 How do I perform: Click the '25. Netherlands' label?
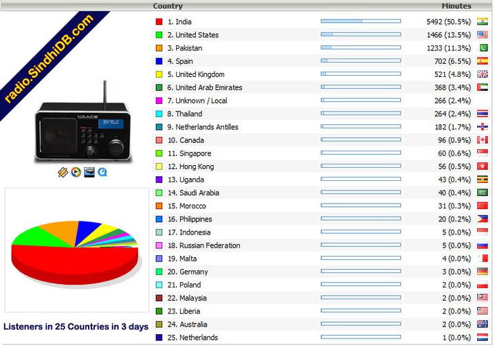(193, 338)
